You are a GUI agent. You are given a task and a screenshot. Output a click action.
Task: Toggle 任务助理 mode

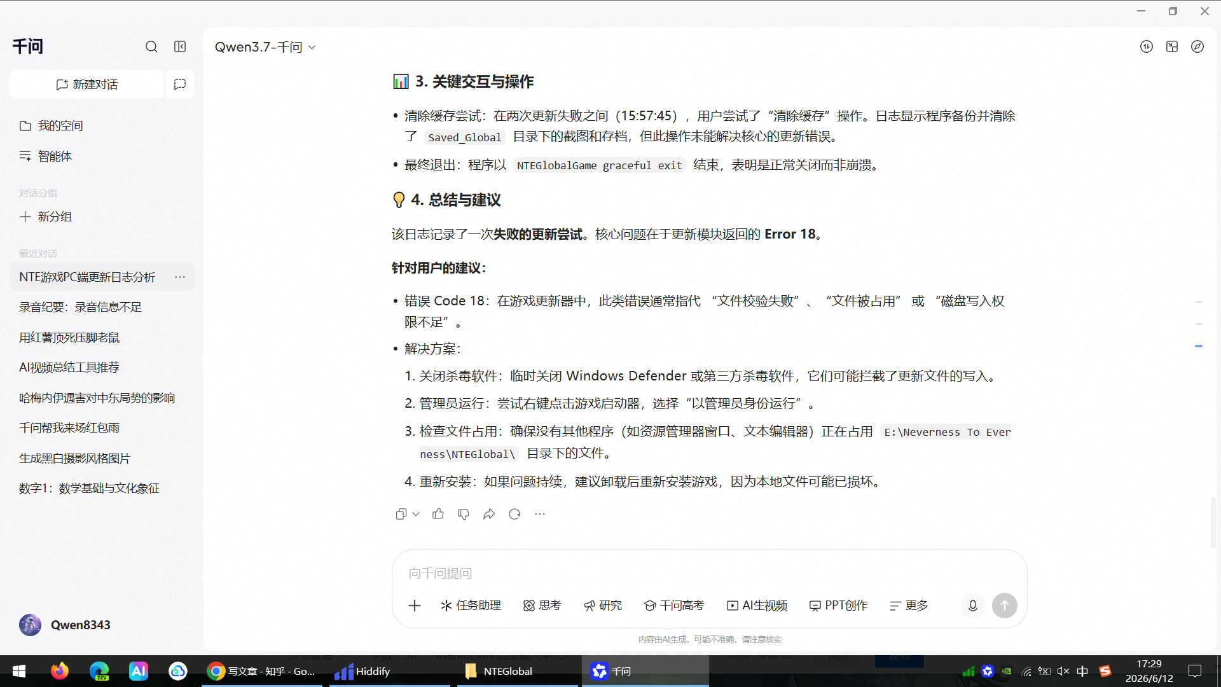[471, 606]
